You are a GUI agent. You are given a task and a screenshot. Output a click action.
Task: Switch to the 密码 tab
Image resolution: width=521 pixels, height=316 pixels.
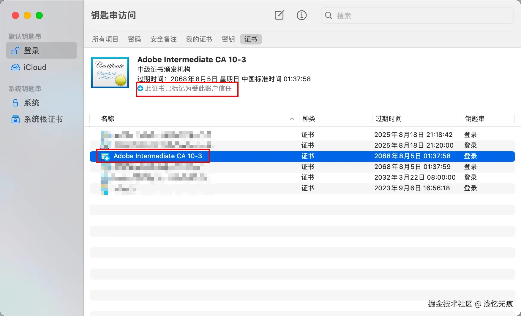tap(135, 39)
